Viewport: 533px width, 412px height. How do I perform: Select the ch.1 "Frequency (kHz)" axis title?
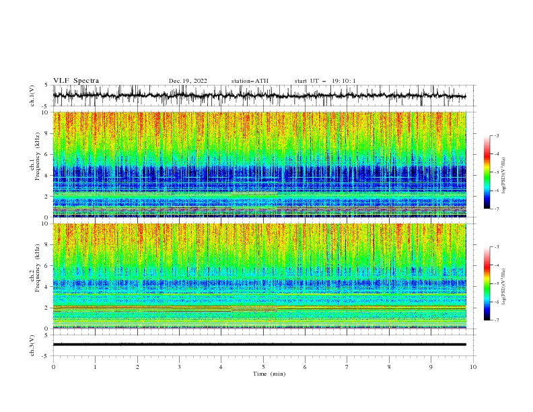pos(37,156)
